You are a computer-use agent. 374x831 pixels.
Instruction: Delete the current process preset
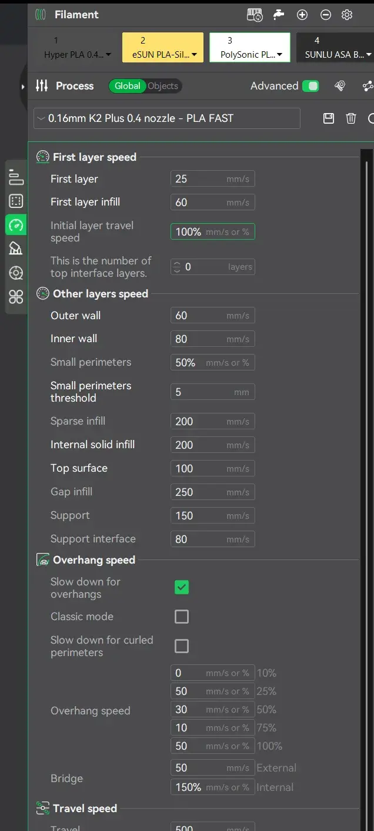[351, 118]
